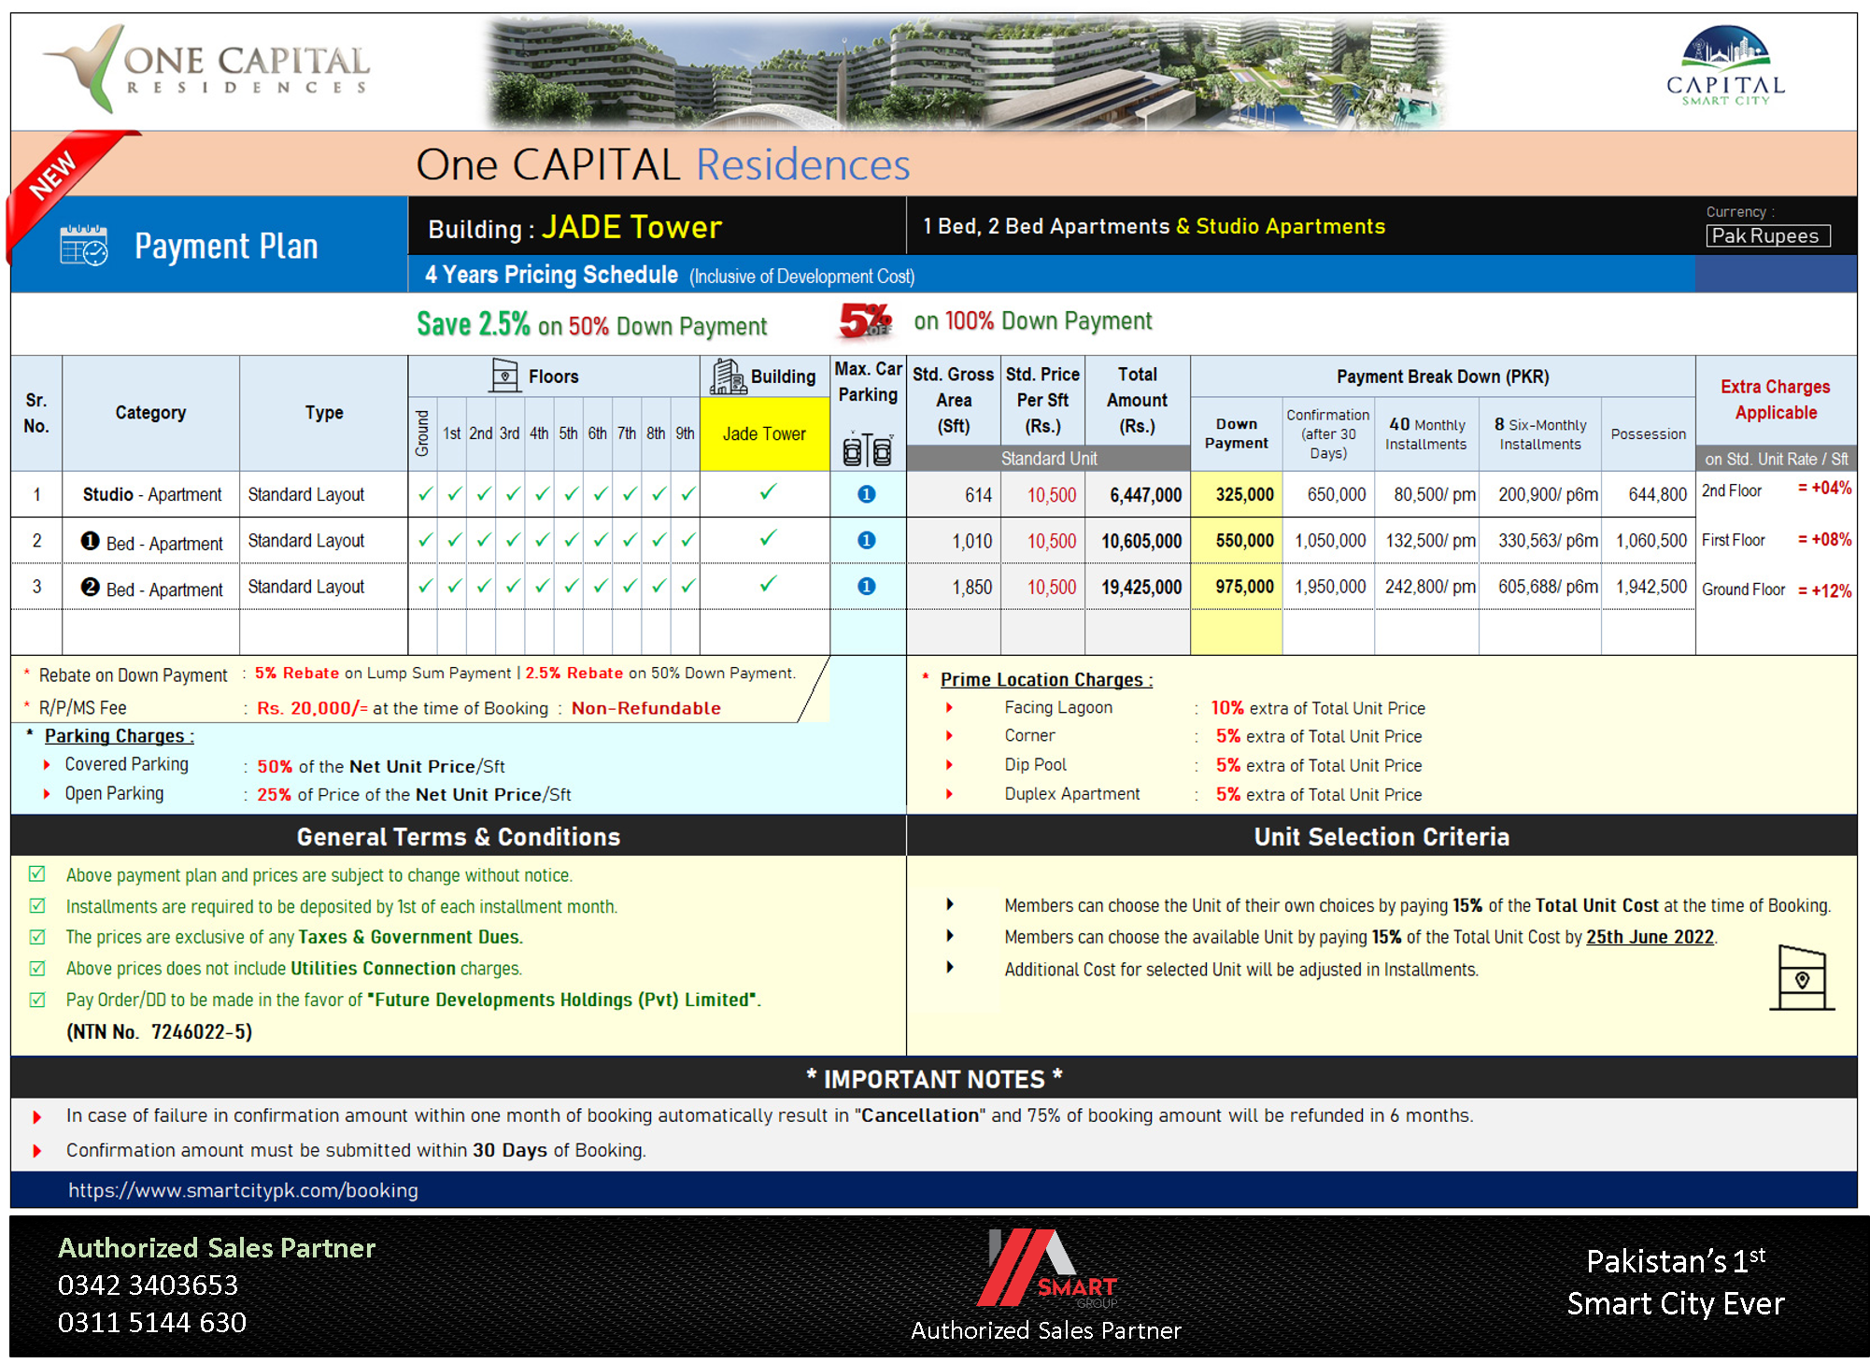The width and height of the screenshot is (1870, 1363).
Task: Click the Capital Smart City logo
Action: [x=1725, y=65]
